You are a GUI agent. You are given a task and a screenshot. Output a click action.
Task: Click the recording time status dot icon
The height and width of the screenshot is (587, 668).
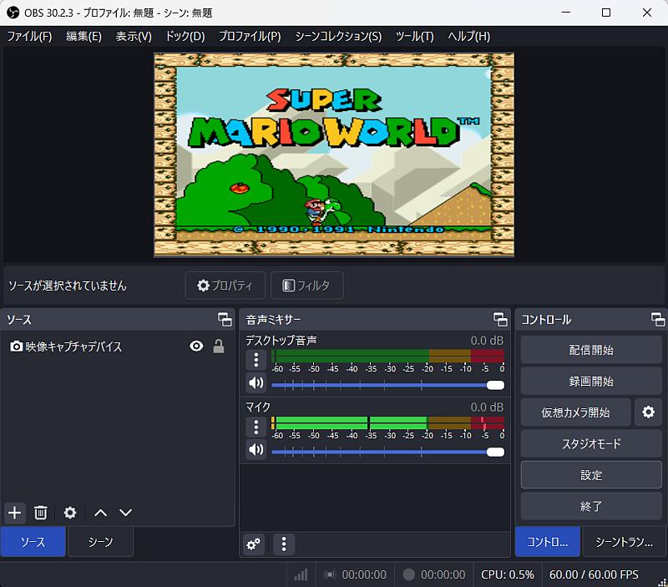point(408,574)
